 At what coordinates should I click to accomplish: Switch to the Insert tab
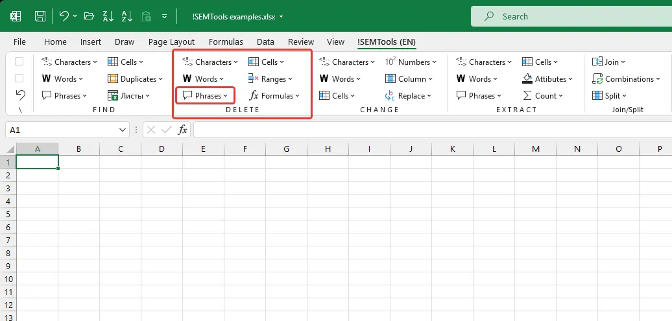91,42
